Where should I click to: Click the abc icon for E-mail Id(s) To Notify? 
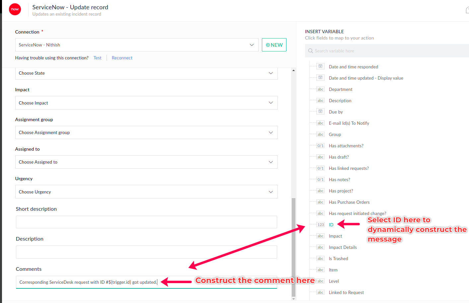(x=320, y=123)
